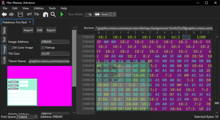Viewport: 220px width, 120px height.
Task: Click the Forward arrow navigation icon
Action: (12, 14)
